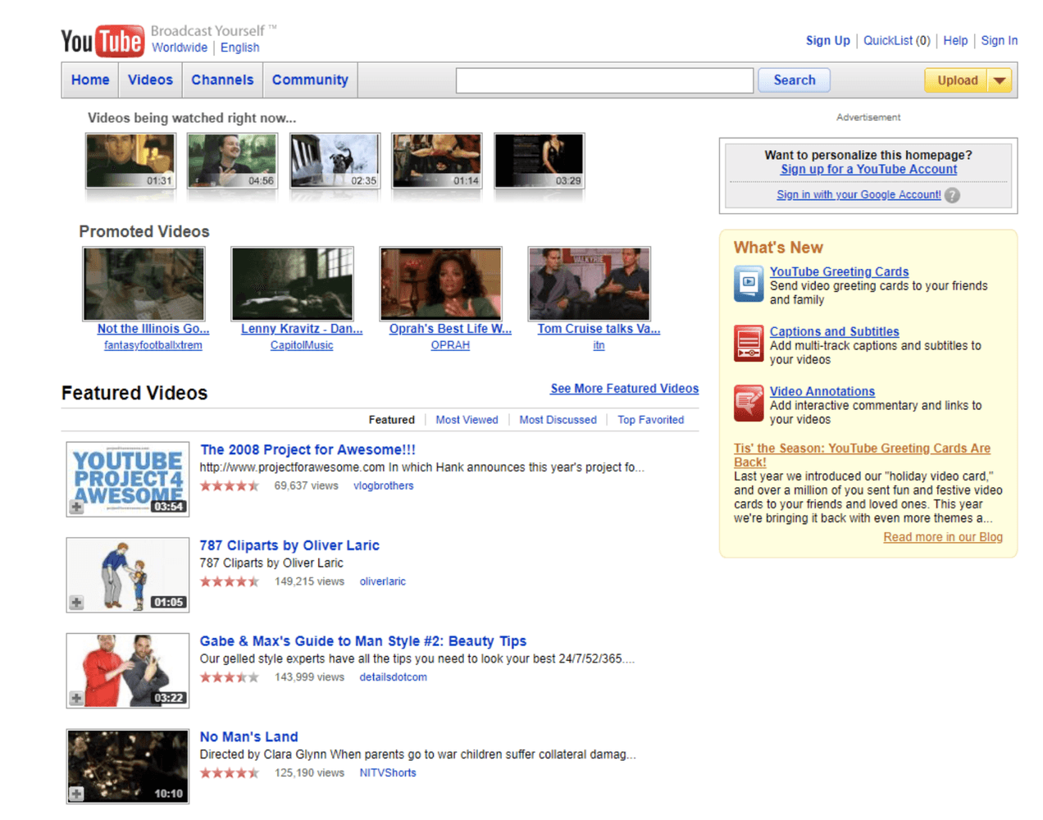
Task: Open YouTube Greeting Cards link
Action: pyautogui.click(x=839, y=271)
